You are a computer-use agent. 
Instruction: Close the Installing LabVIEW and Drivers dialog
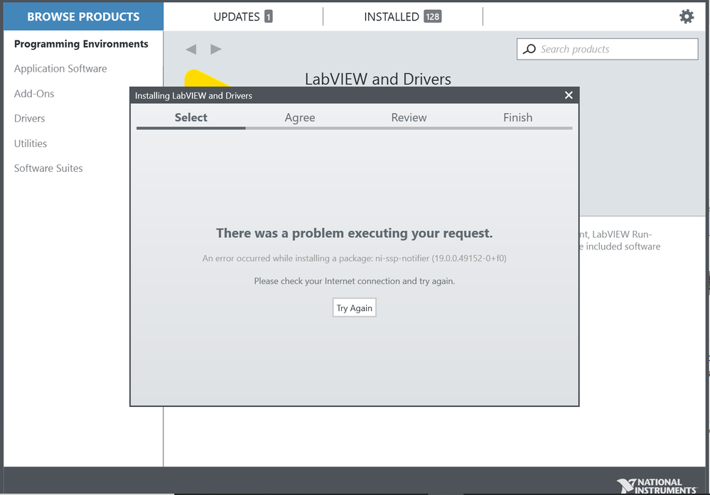pos(569,95)
